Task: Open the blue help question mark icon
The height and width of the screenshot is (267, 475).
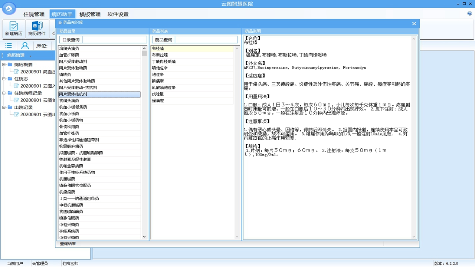Action: [x=469, y=14]
